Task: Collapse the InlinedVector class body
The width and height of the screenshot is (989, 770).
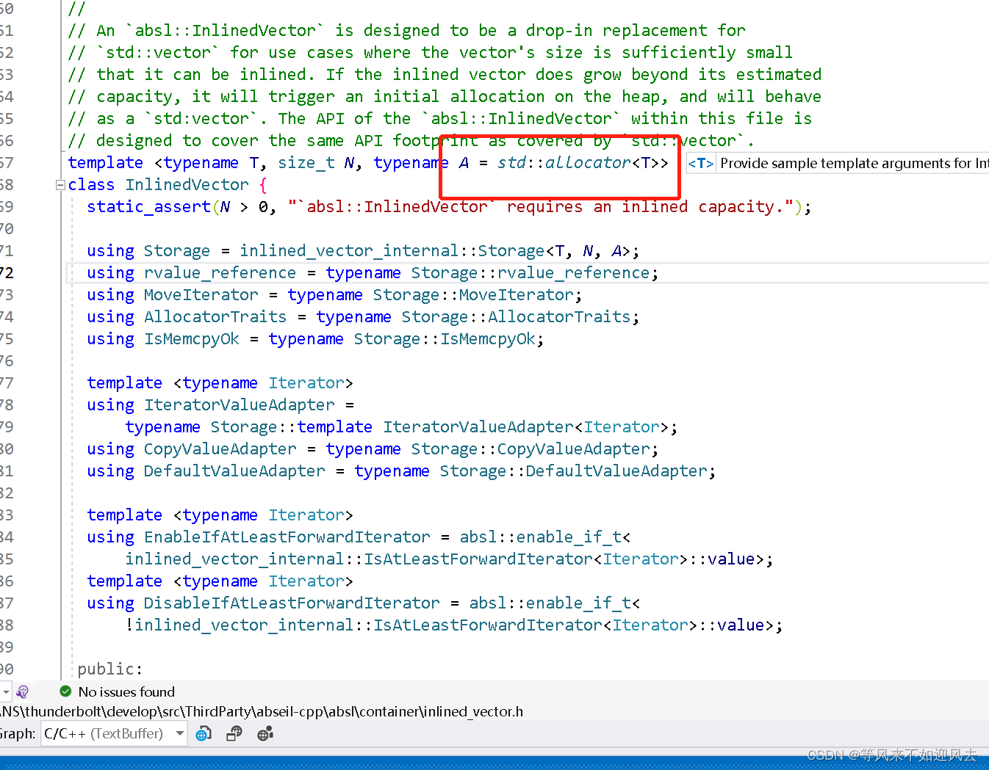Action: 60,185
